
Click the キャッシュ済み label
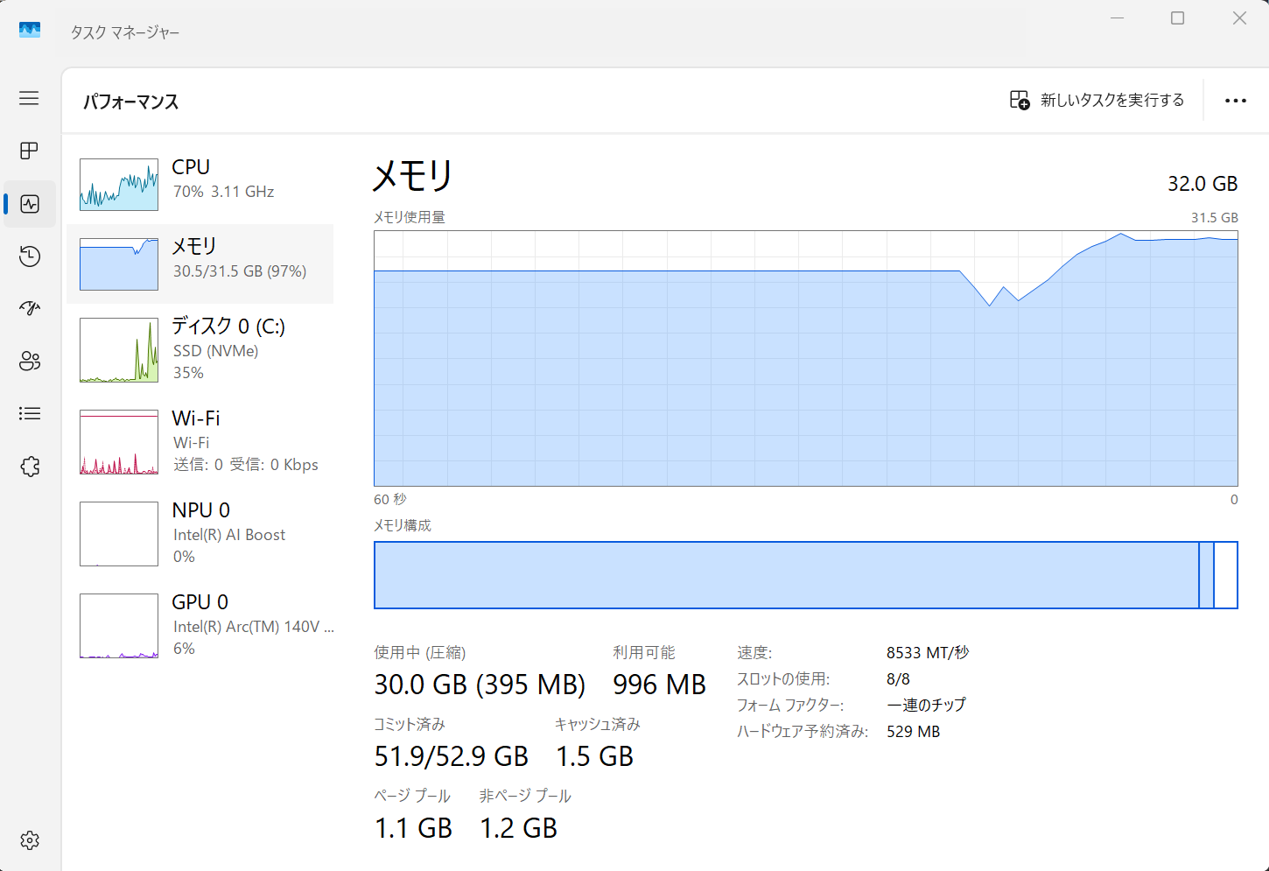[x=598, y=725]
